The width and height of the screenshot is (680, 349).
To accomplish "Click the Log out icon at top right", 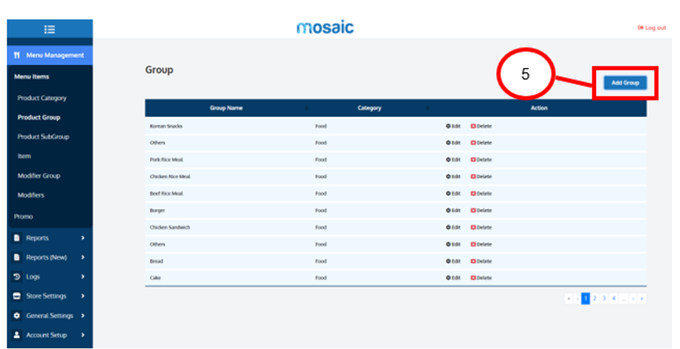I will (x=640, y=28).
